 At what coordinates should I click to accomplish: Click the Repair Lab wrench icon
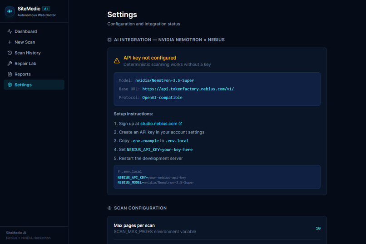tap(10, 64)
